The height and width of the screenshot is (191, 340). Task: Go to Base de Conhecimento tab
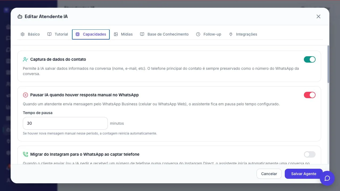pyautogui.click(x=164, y=34)
